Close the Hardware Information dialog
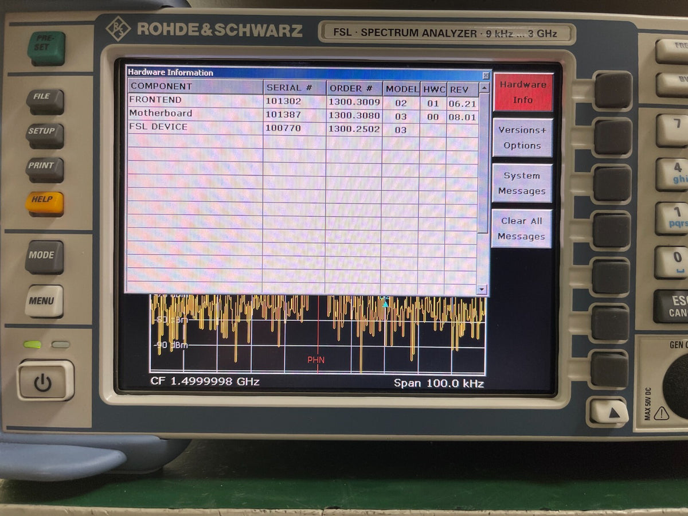Viewport: 688px width, 516px height. (486, 75)
